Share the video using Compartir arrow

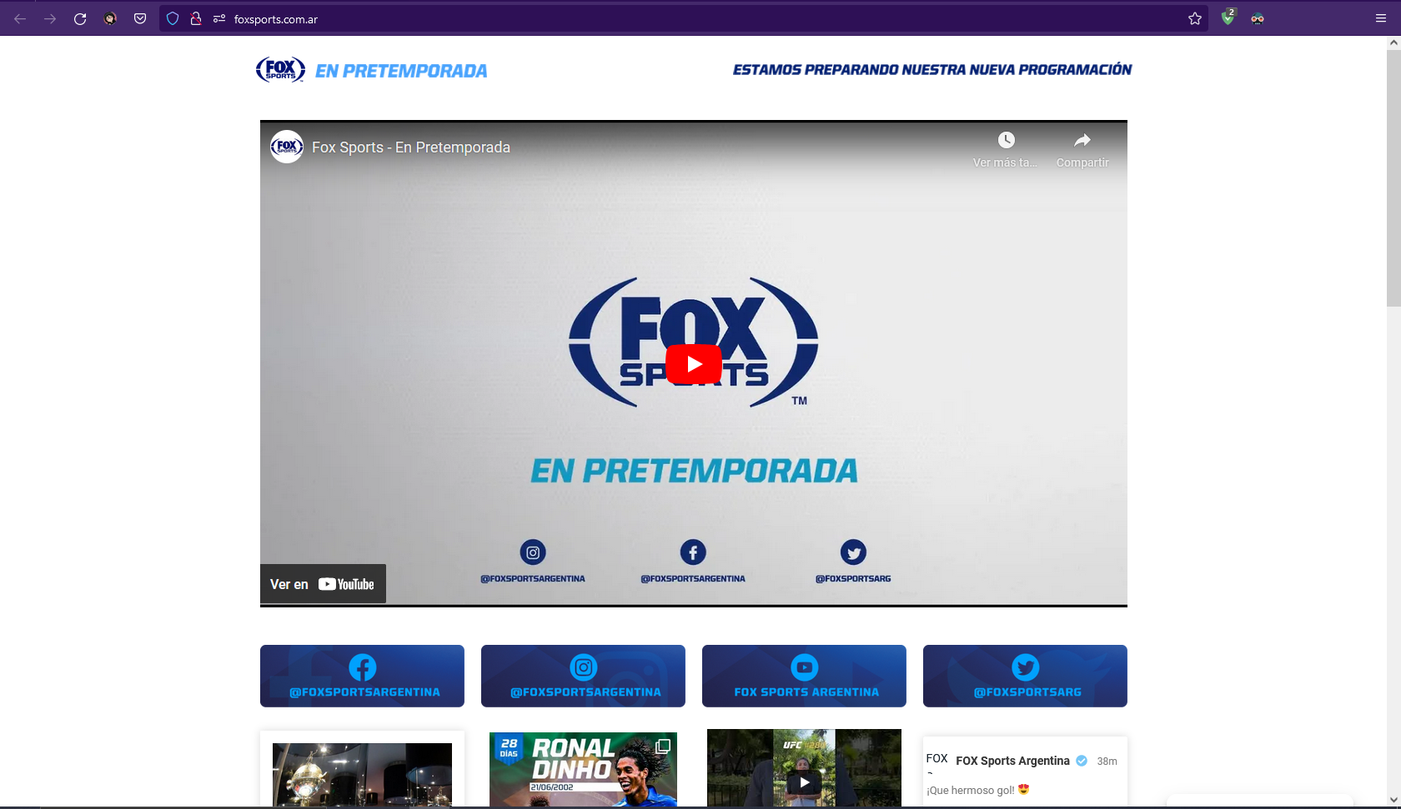[x=1082, y=140]
